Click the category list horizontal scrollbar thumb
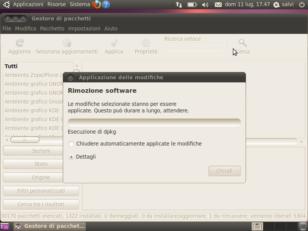The height and width of the screenshot is (231, 308). click(x=25, y=140)
